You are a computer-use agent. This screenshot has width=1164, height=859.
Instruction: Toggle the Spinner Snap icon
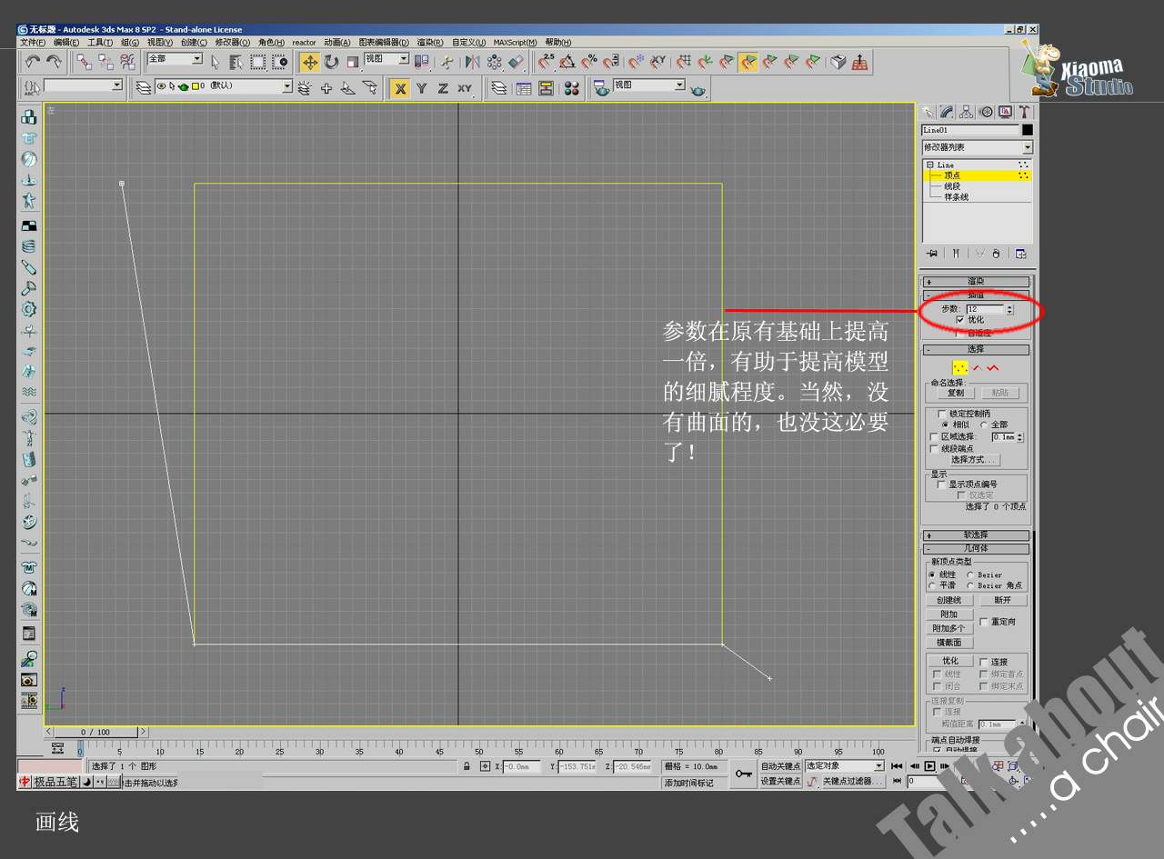(x=611, y=62)
